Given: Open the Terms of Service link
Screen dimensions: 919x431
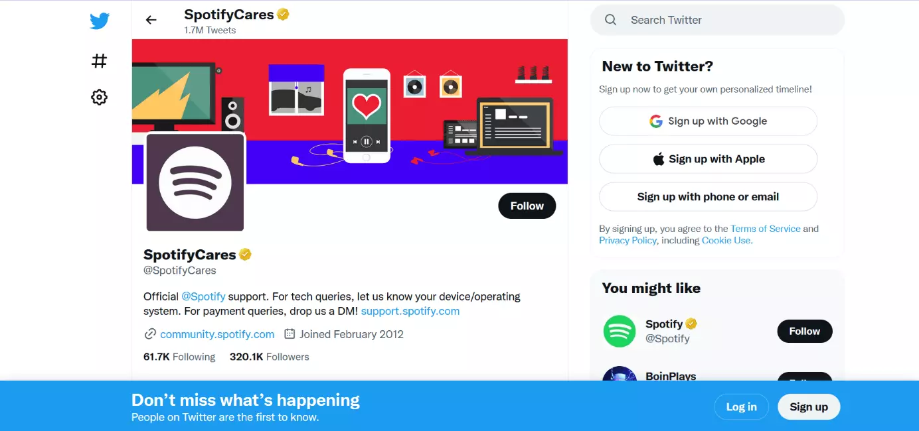Looking at the screenshot, I should [x=766, y=229].
